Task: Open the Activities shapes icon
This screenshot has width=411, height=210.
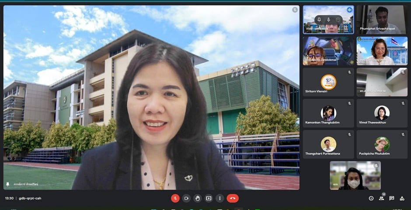Action: pyautogui.click(x=402, y=198)
